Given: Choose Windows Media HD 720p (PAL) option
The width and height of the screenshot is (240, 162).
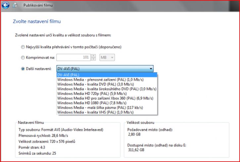Looking at the screenshot, I should point(107,93).
